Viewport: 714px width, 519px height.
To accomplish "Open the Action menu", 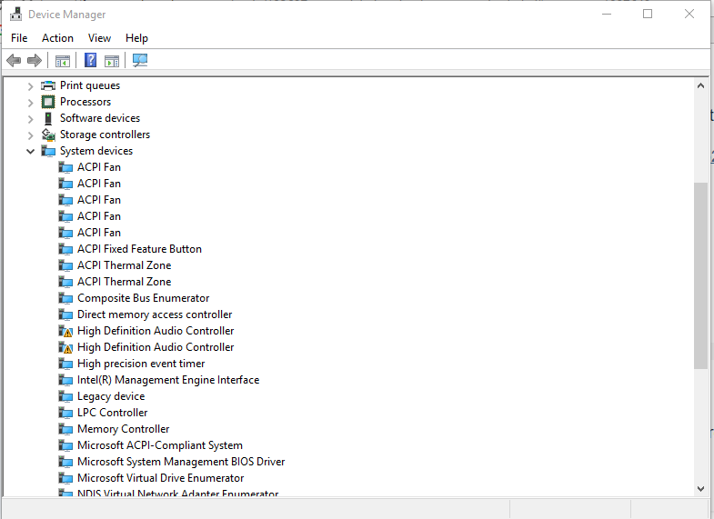I will pos(57,38).
